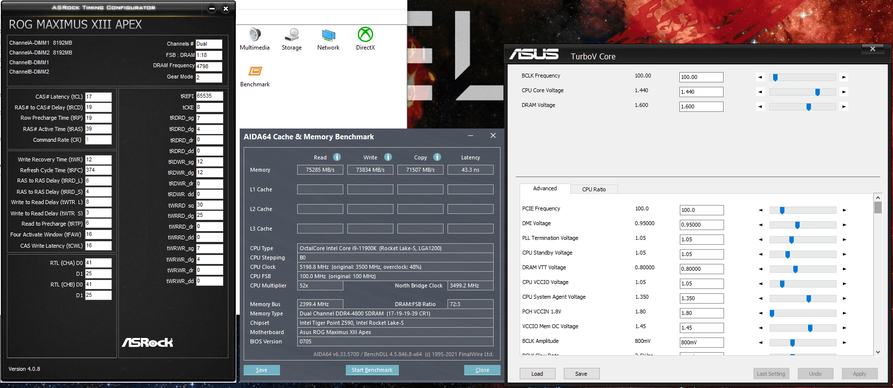Click the Undo button in TurboV Core
Screen dimensions: 893x388
(815, 374)
